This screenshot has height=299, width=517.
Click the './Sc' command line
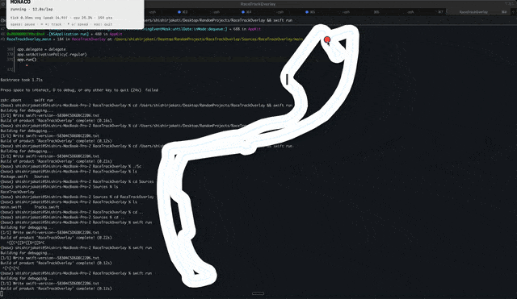(x=70, y=167)
